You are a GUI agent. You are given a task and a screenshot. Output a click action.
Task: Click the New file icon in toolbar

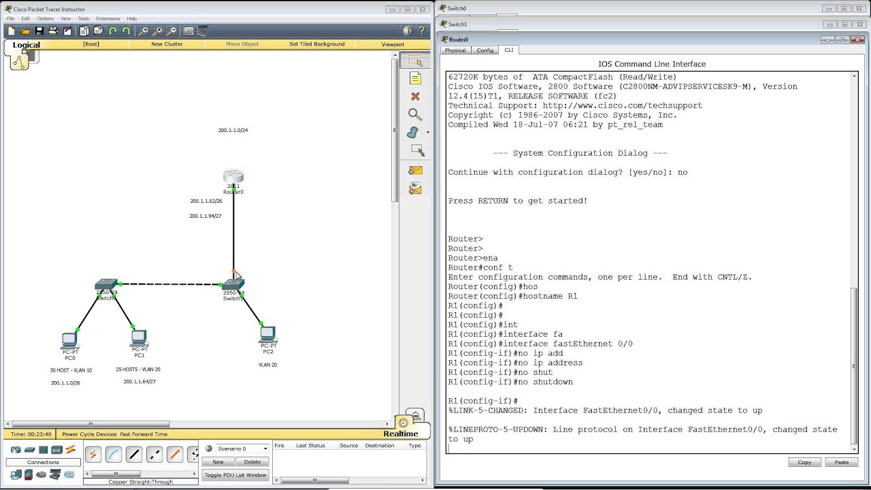click(11, 31)
